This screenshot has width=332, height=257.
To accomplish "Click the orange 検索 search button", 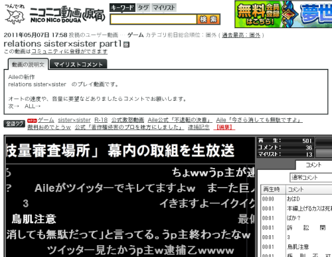I will (x=208, y=19).
